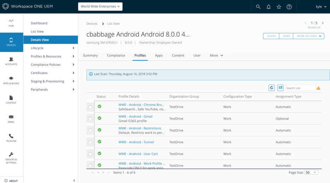Expand the More Actions dropdown

click(x=308, y=36)
